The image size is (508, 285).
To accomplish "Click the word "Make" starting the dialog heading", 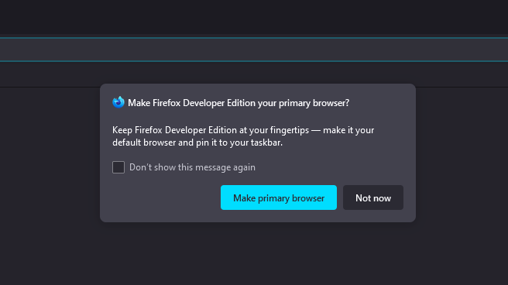I will tap(139, 103).
